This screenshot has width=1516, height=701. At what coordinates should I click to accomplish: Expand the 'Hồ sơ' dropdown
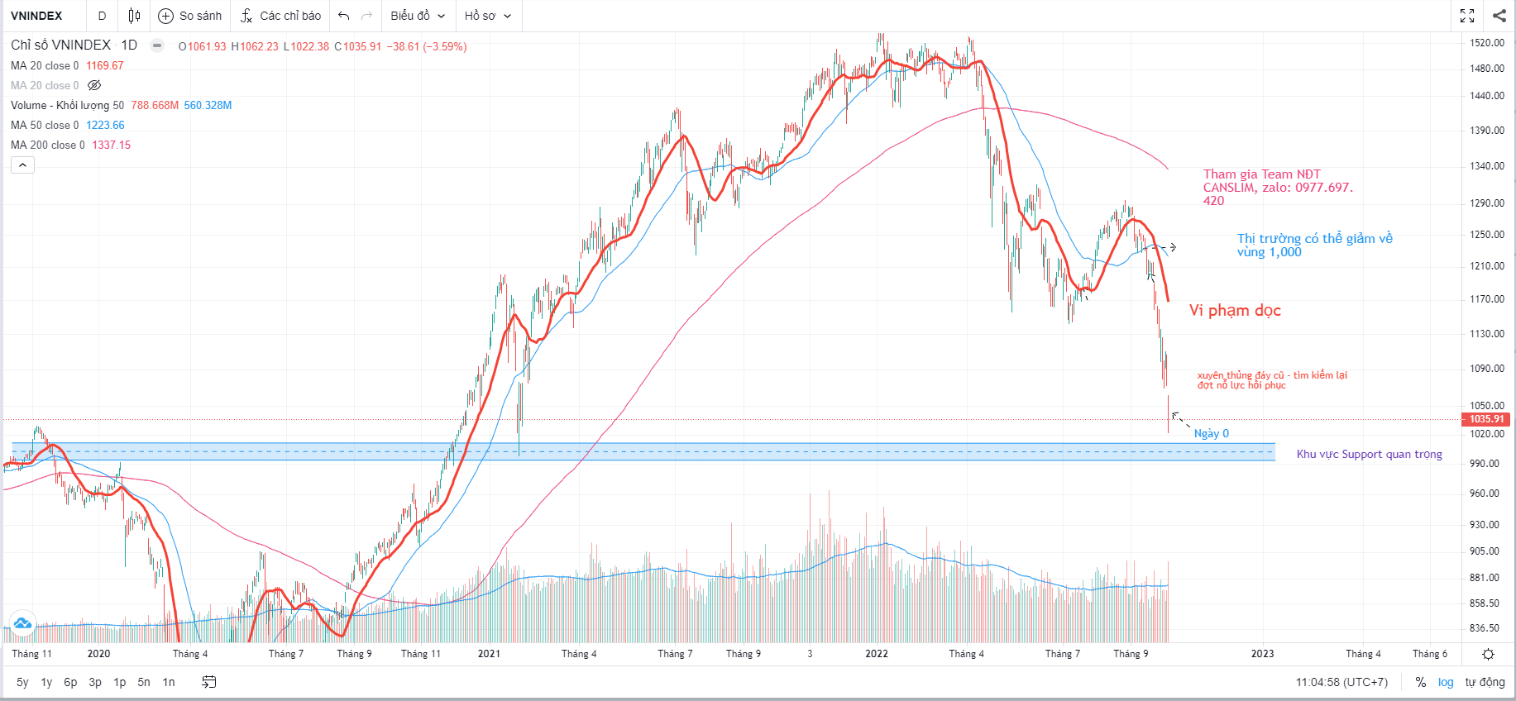pos(488,16)
